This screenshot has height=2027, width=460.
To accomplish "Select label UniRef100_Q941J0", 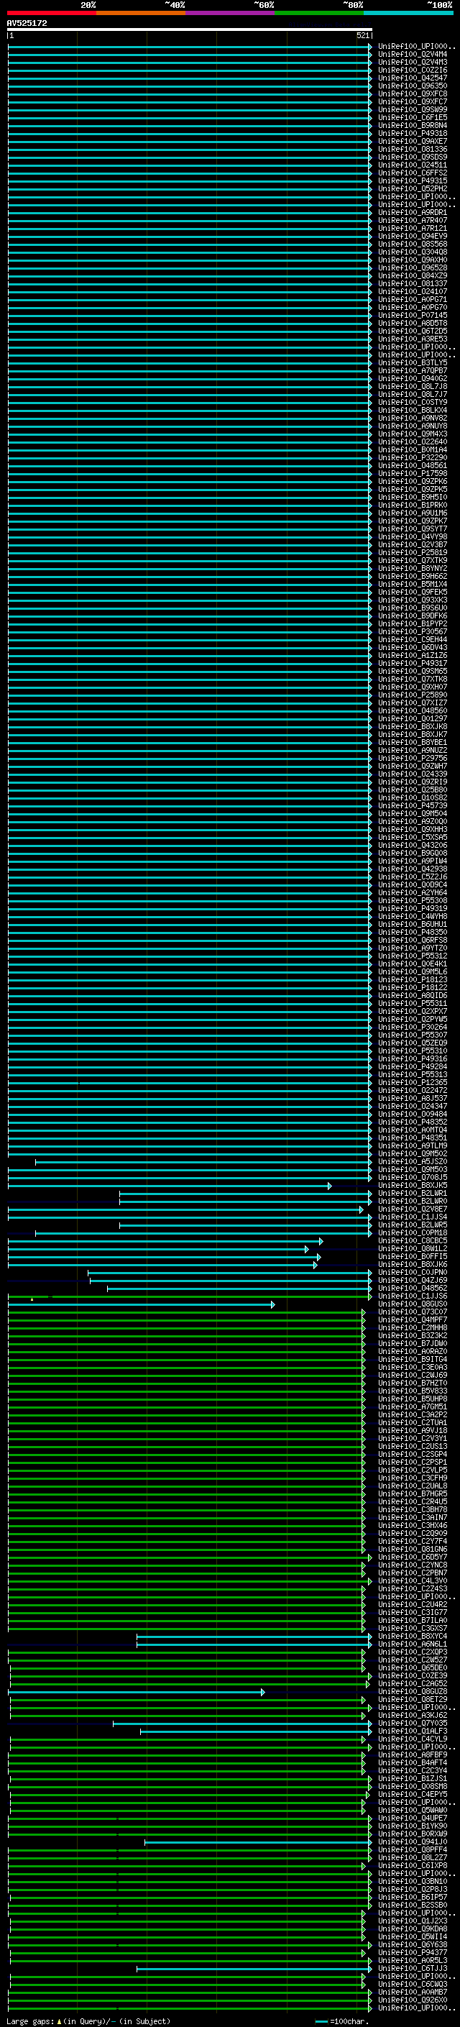I will click(x=412, y=1841).
